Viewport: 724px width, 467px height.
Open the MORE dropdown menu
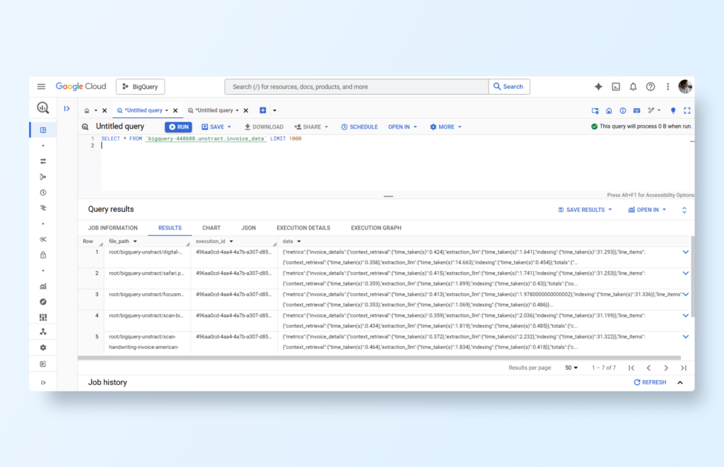pyautogui.click(x=445, y=127)
